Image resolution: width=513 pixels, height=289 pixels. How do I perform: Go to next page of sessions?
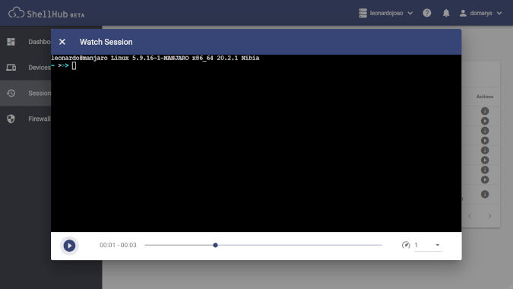click(489, 216)
